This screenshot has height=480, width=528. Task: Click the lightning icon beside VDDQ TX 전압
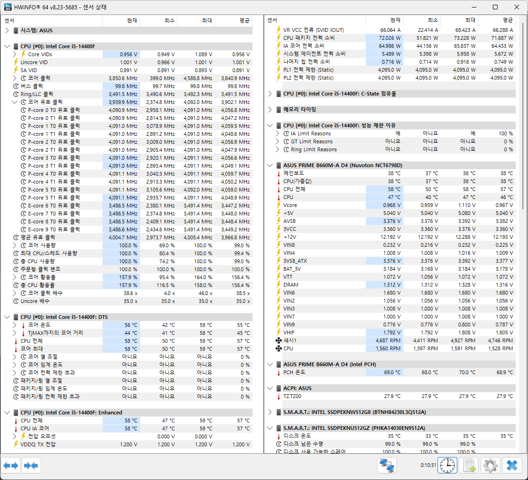15,444
